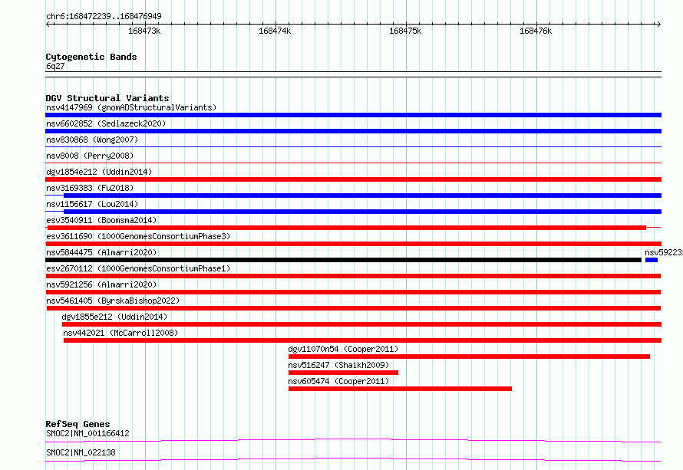The height and width of the screenshot is (470, 683).
Task: Select the SMOC2 NM_022138 magenta transcript line
Action: coord(353,459)
